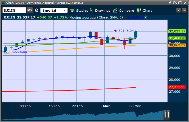
Task: Click the Moving average (Close, SMA, 5) label
Action: [96, 17]
